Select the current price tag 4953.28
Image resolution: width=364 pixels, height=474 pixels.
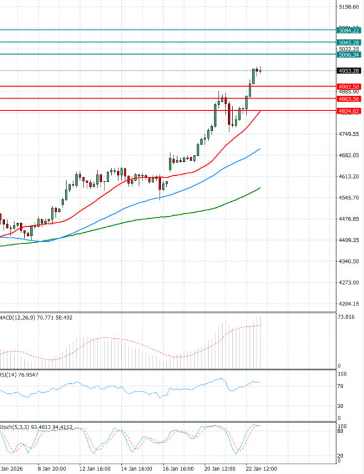(349, 70)
